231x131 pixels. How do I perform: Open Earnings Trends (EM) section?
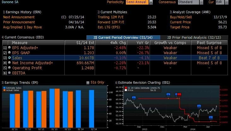click(20, 83)
